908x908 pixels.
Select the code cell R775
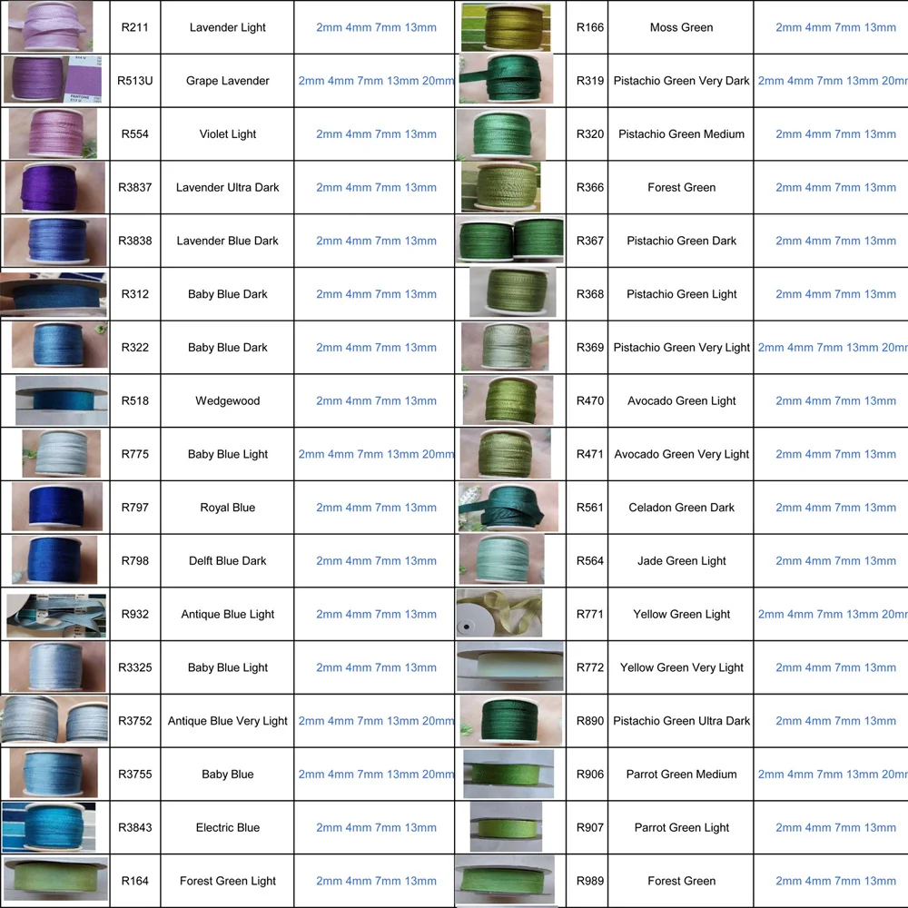pyautogui.click(x=135, y=454)
